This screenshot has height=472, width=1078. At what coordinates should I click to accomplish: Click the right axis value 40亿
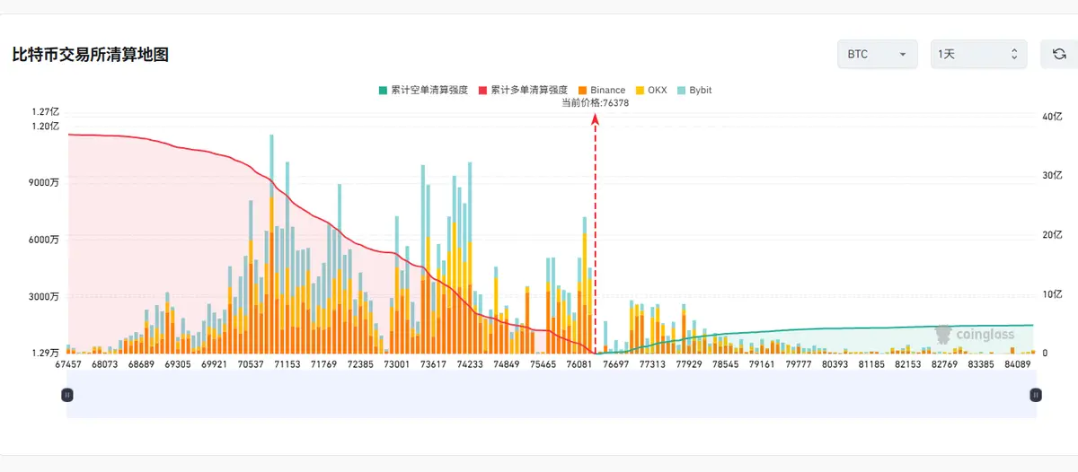[x=1052, y=117]
